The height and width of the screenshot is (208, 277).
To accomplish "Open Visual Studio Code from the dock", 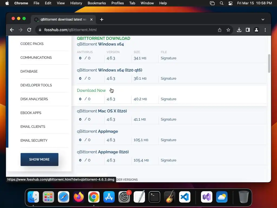I will [x=184, y=197].
